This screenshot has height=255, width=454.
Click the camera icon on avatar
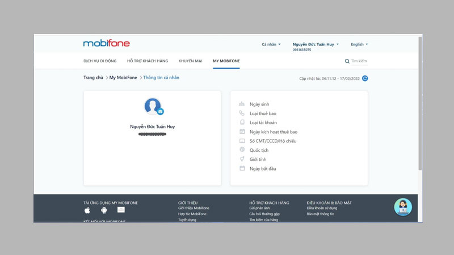pos(161,112)
